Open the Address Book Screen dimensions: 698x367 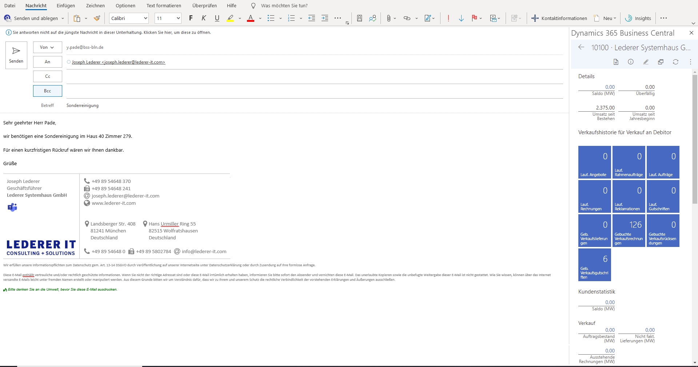pos(359,18)
